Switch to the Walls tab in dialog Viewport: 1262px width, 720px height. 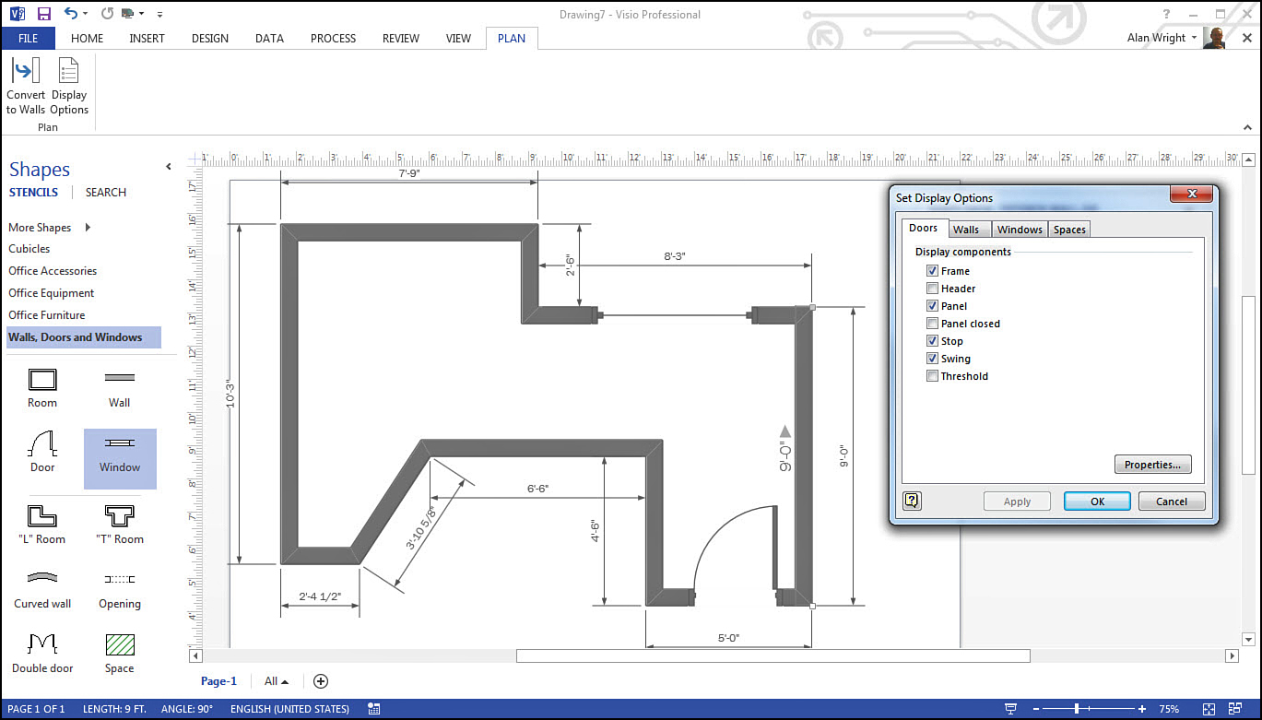[966, 230]
